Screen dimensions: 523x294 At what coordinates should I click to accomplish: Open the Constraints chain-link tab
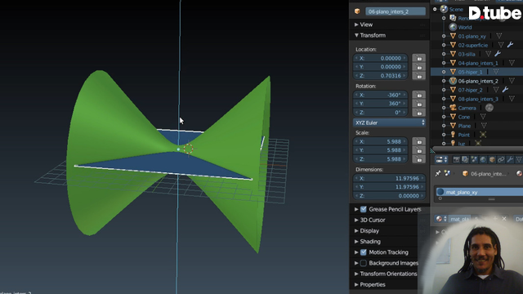tap(501, 159)
